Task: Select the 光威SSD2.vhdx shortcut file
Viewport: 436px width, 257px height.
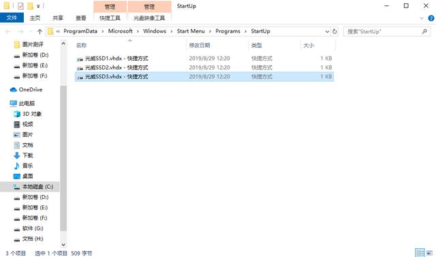Action: (x=204, y=67)
